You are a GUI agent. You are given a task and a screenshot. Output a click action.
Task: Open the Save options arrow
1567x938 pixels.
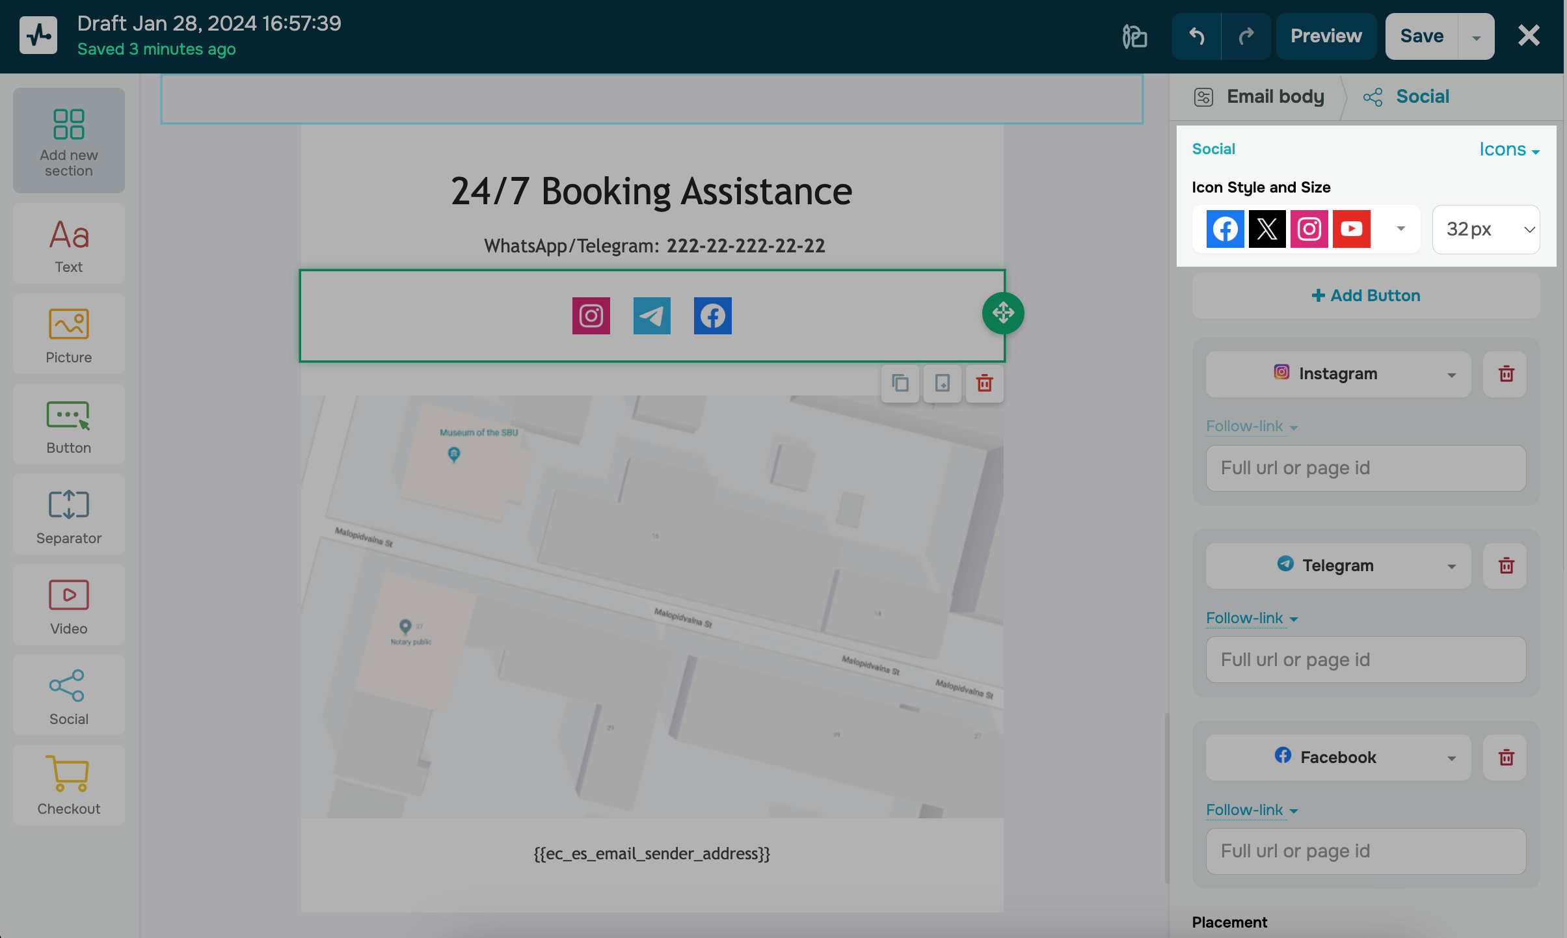(1476, 36)
